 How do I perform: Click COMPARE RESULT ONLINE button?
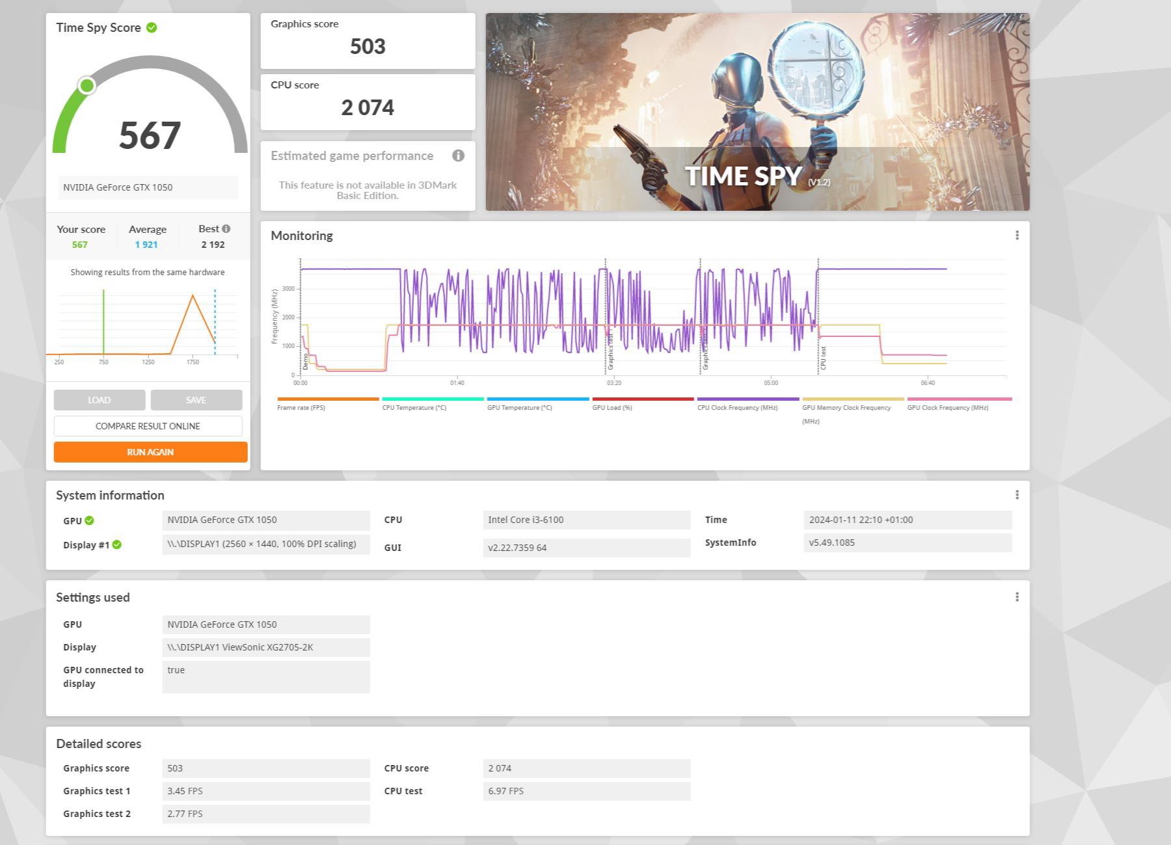point(148,426)
